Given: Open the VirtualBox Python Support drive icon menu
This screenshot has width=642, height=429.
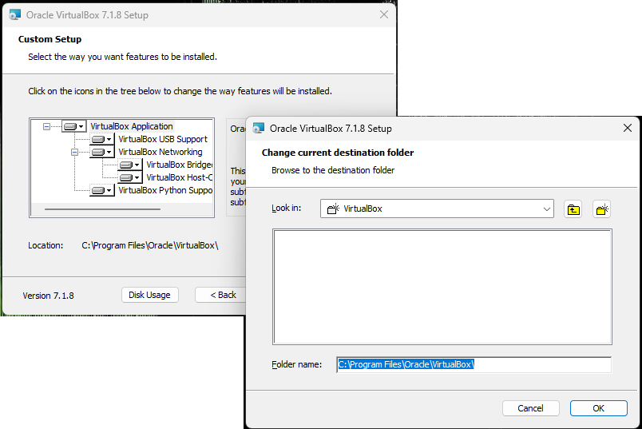Looking at the screenshot, I should tap(101, 190).
